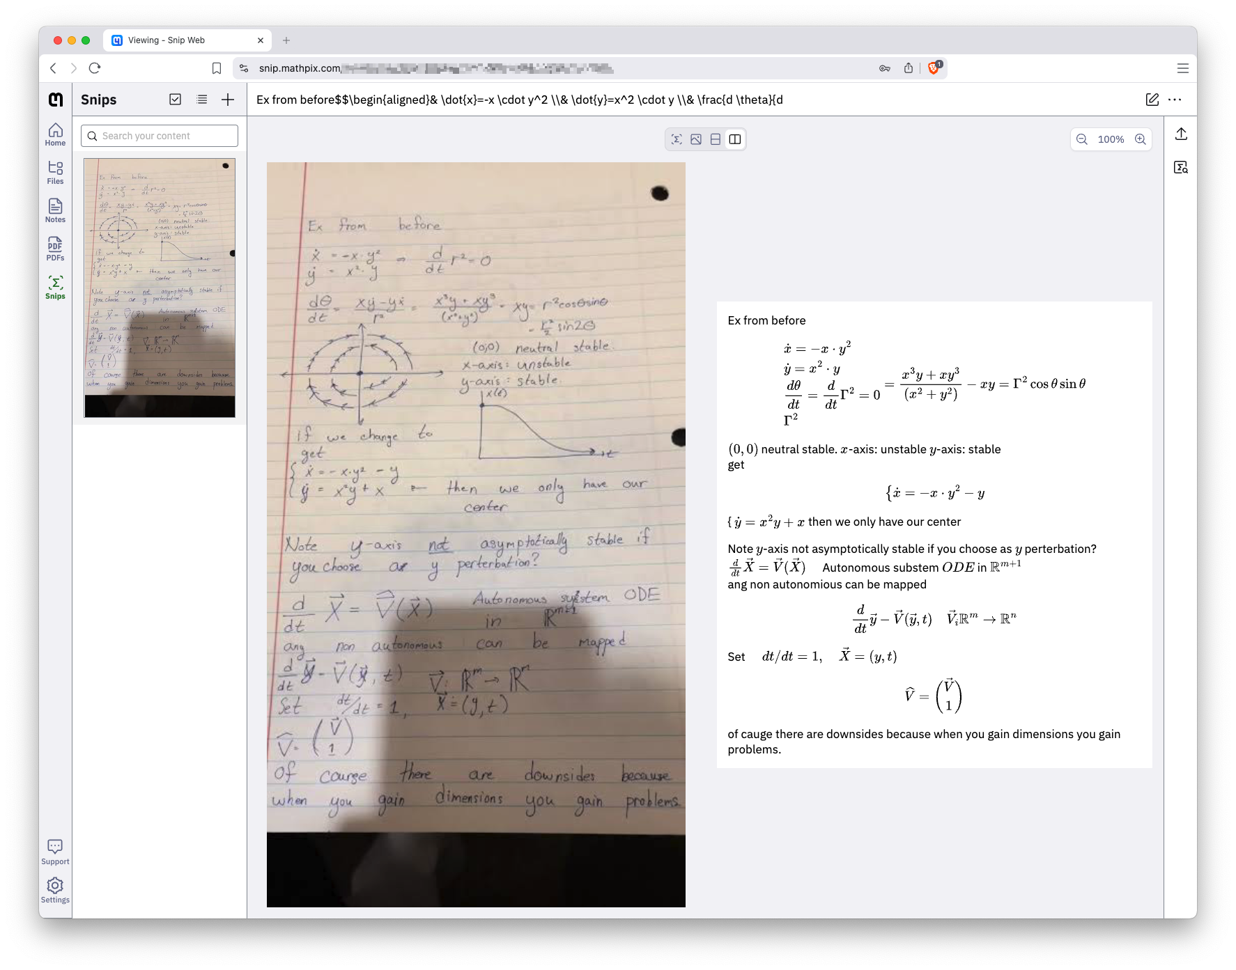Click the 'of cauge there are downsides' paragraph
This screenshot has height=970, width=1236.
pos(924,742)
